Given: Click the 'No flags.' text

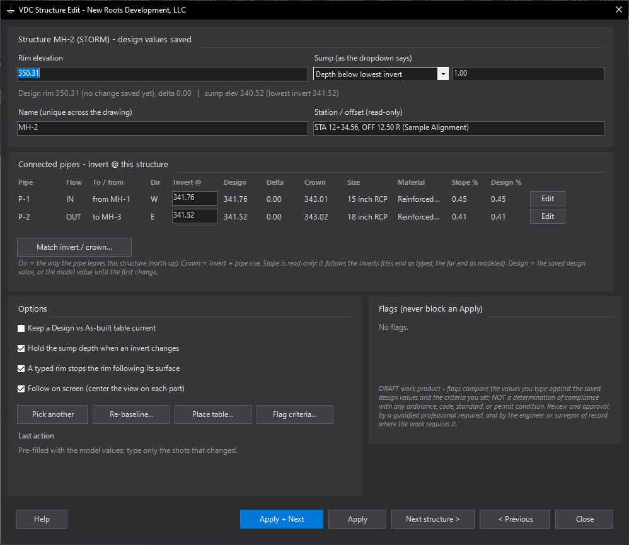Looking at the screenshot, I should [x=393, y=327].
